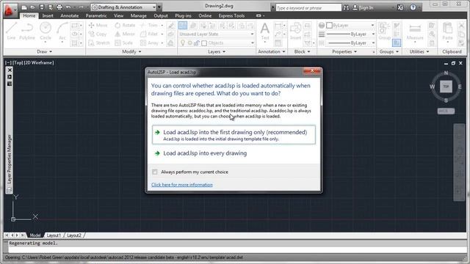Viewport: 470px width, 264px height.
Task: Choose the Fillet command
Action: (149, 34)
